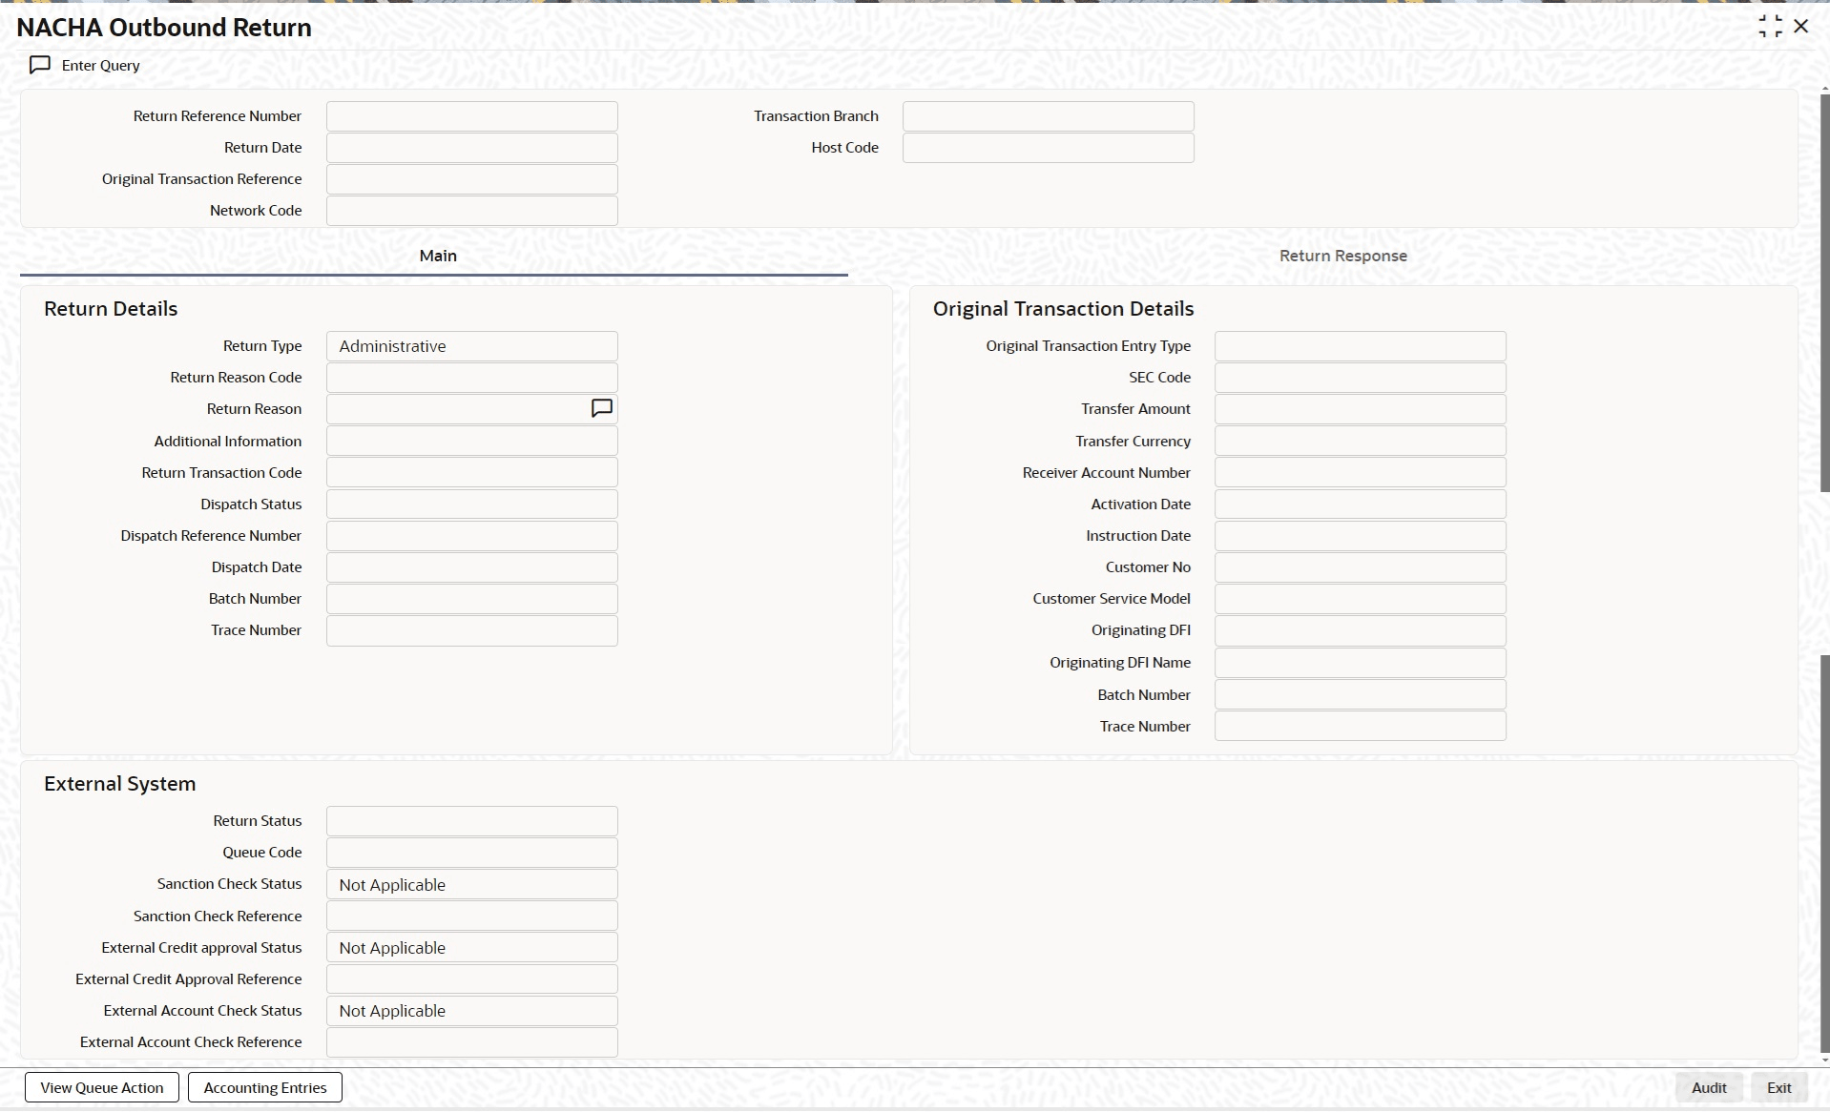1830x1112 pixels.
Task: Click the Originating DFI field
Action: click(1361, 630)
